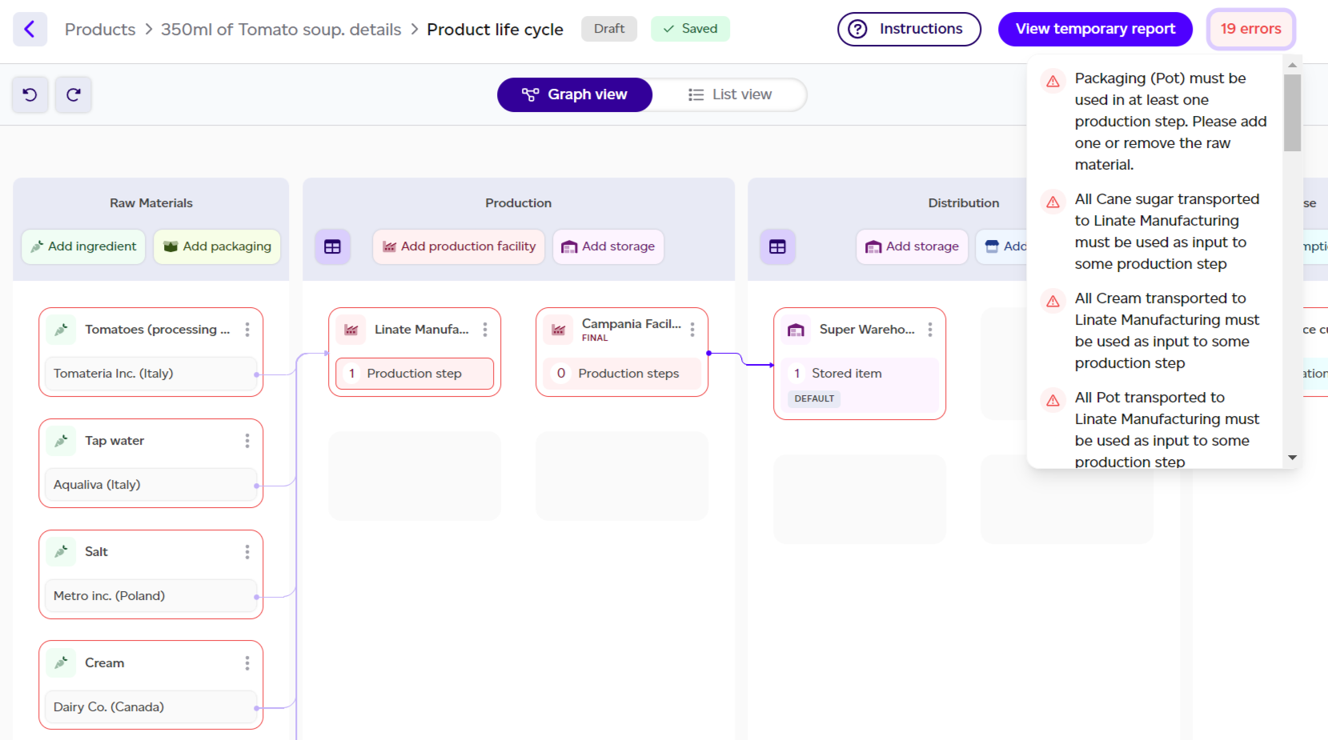1328x740 pixels.
Task: Open Cream card three-dot menu
Action: pos(247,663)
